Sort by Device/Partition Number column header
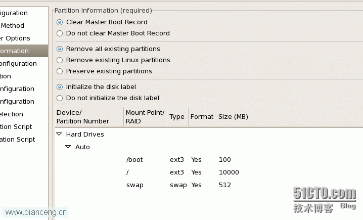Screen dimensions: 363x220 pyautogui.click(x=89, y=117)
